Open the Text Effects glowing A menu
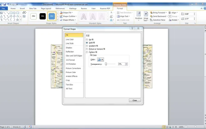 tap(111, 20)
